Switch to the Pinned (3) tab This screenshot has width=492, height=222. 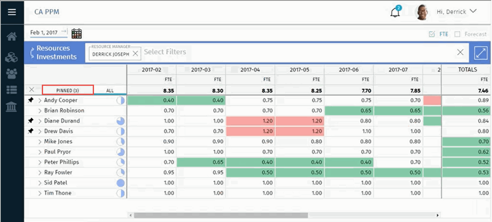[68, 90]
